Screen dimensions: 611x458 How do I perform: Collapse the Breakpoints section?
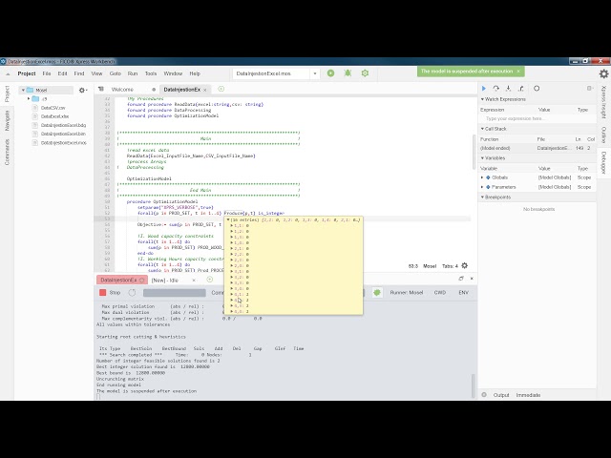click(482, 198)
